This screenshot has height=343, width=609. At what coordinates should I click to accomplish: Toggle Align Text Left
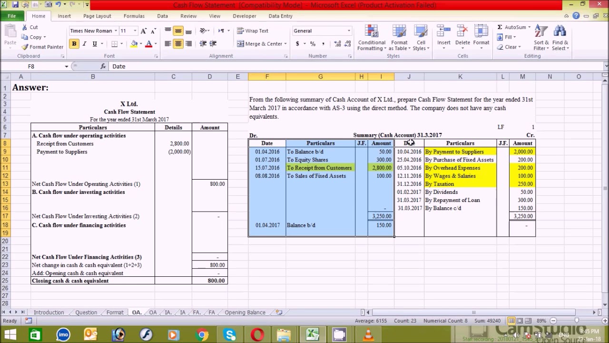pos(167,43)
